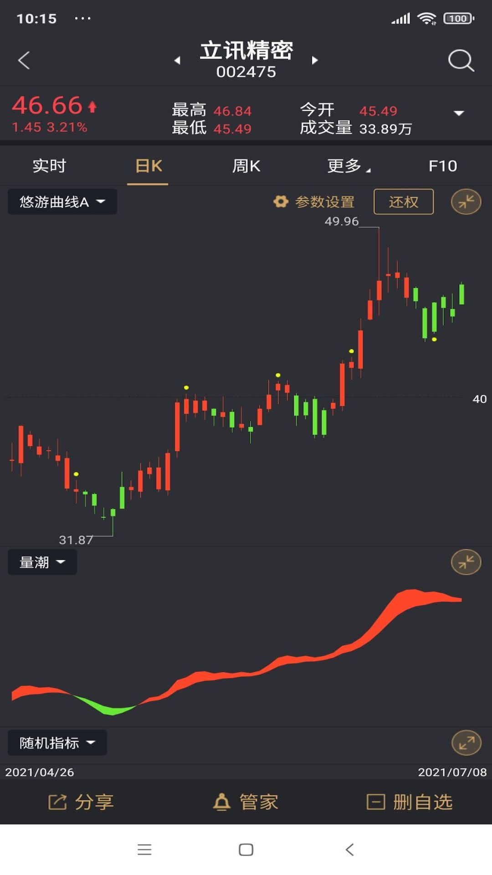Tap the 管家 alert button
Image resolution: width=492 pixels, height=875 pixels.
[246, 802]
